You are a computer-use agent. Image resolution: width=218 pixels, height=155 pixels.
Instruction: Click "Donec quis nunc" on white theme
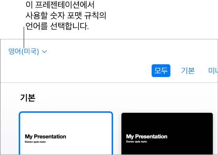click(35, 142)
